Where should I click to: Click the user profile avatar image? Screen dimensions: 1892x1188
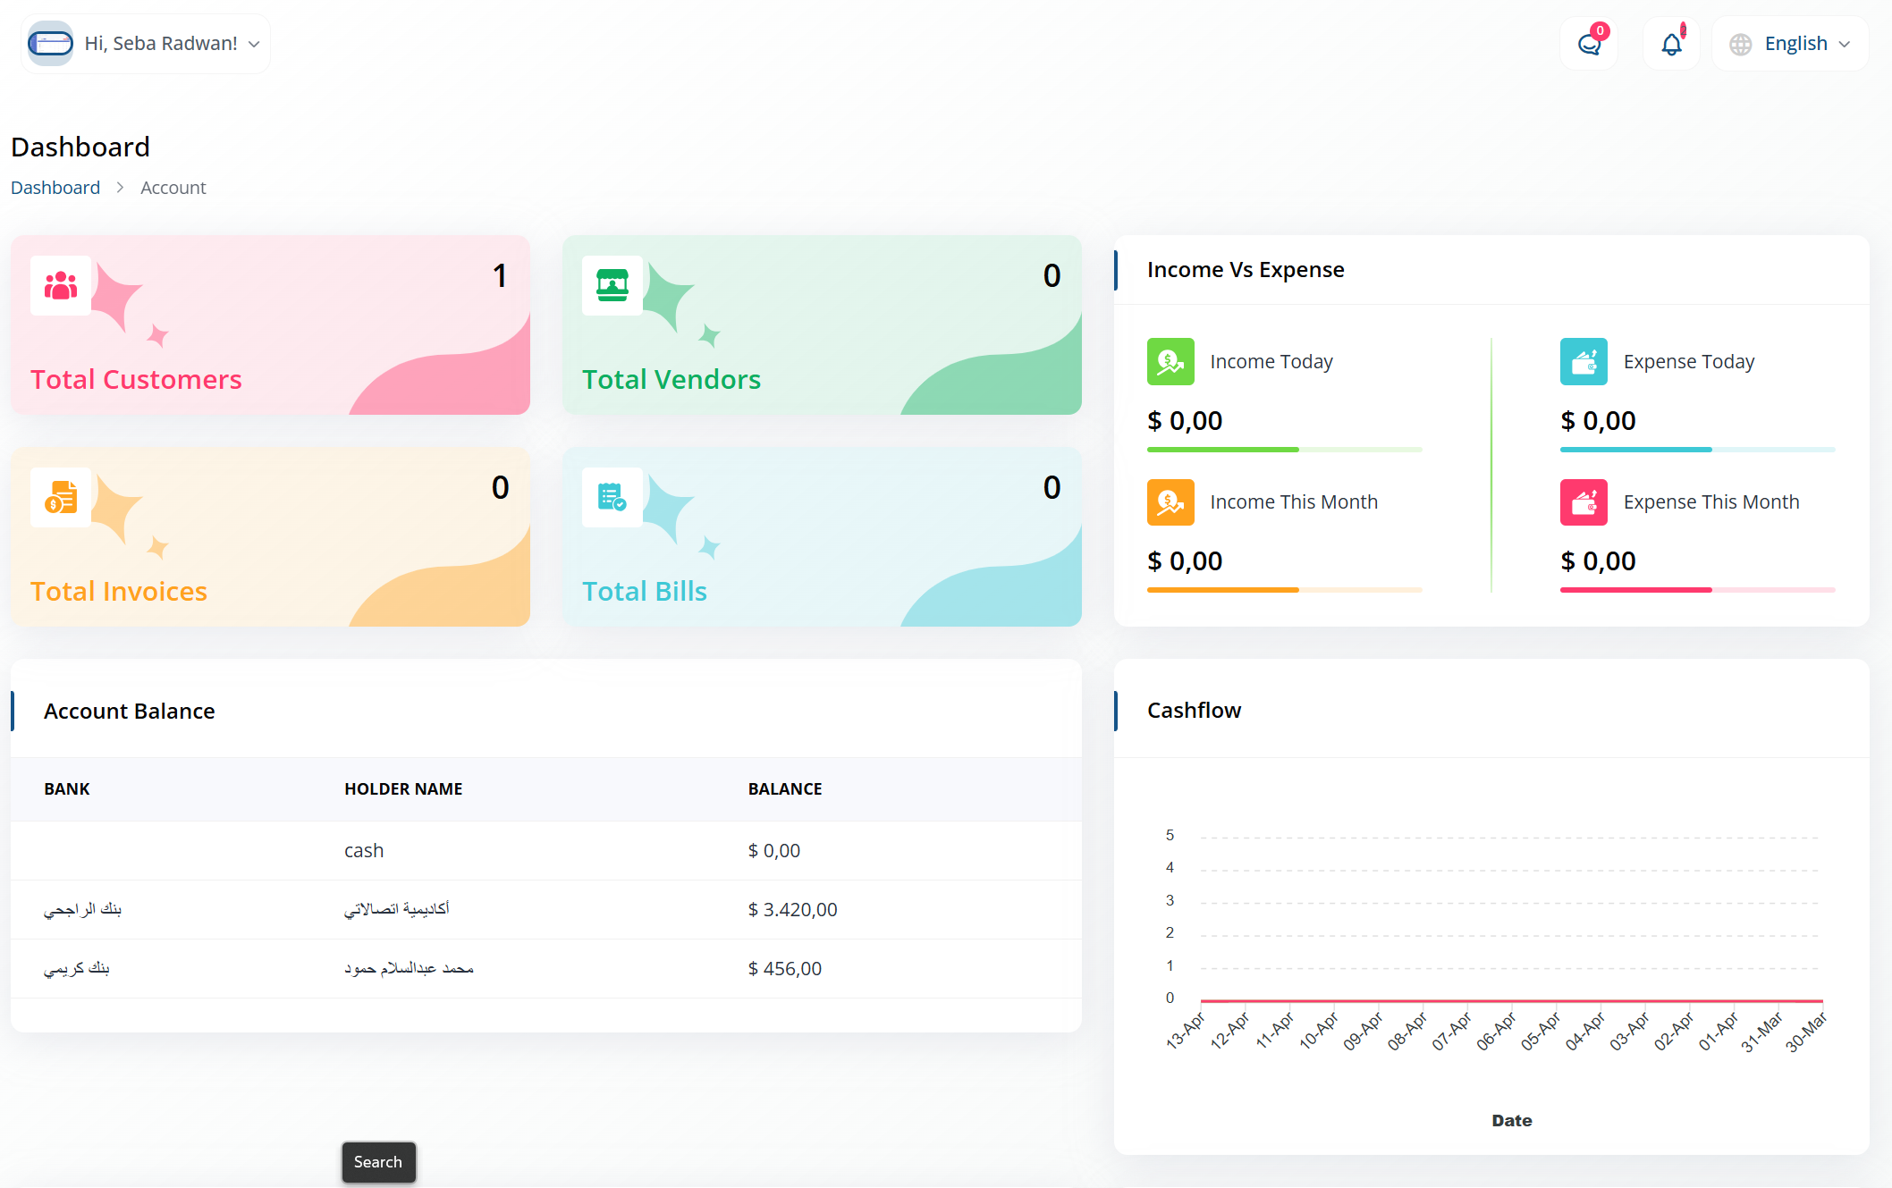pos(51,44)
